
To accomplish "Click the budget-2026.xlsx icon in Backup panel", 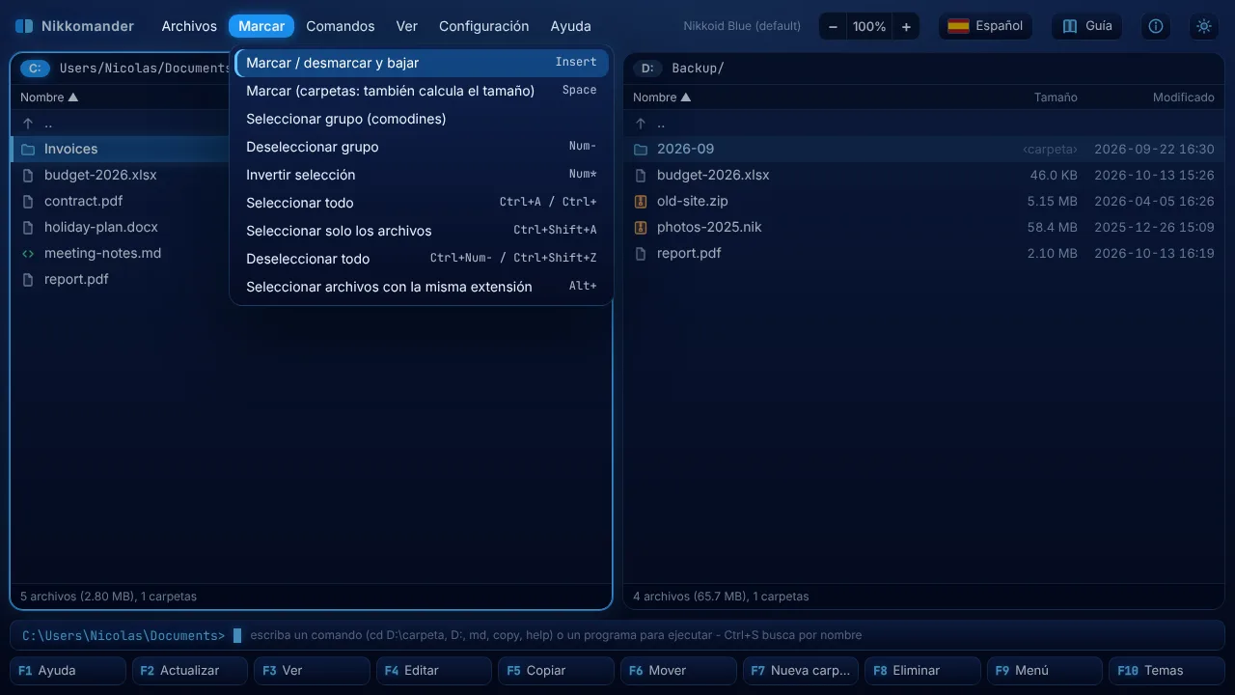I will (641, 176).
